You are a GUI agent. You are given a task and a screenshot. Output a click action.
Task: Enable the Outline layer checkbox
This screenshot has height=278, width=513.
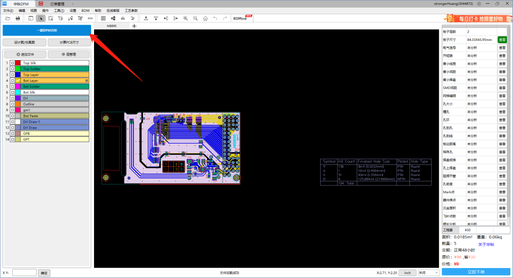click(x=12, y=104)
